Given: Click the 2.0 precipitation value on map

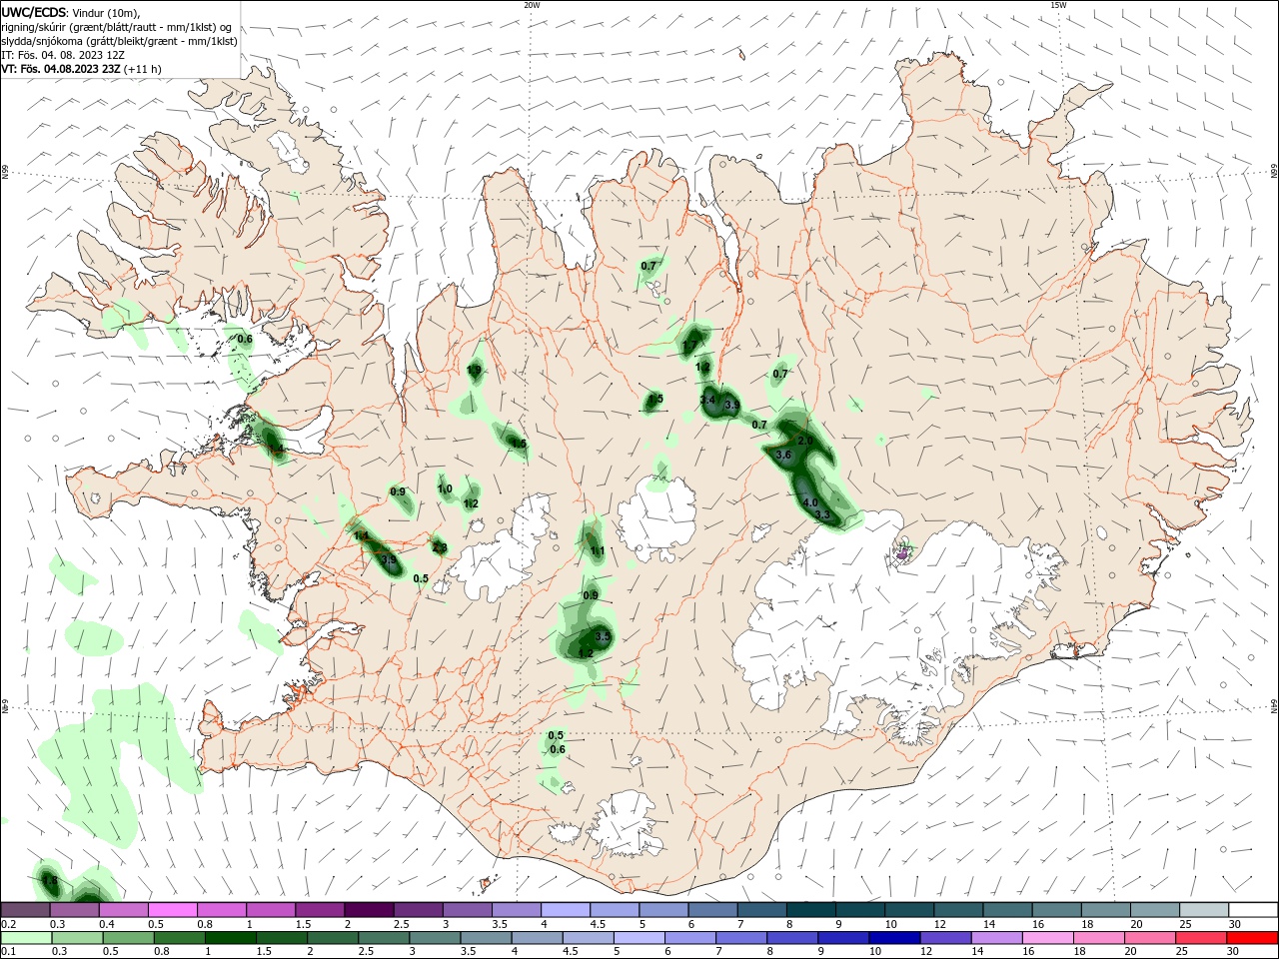Looking at the screenshot, I should click(x=806, y=441).
